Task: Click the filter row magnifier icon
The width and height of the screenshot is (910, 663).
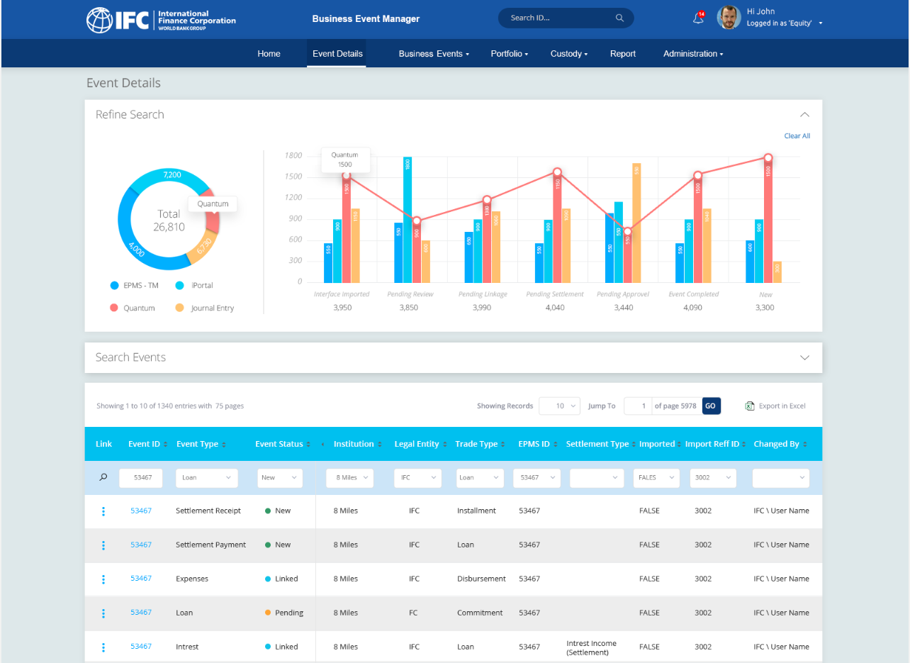Action: point(103,478)
